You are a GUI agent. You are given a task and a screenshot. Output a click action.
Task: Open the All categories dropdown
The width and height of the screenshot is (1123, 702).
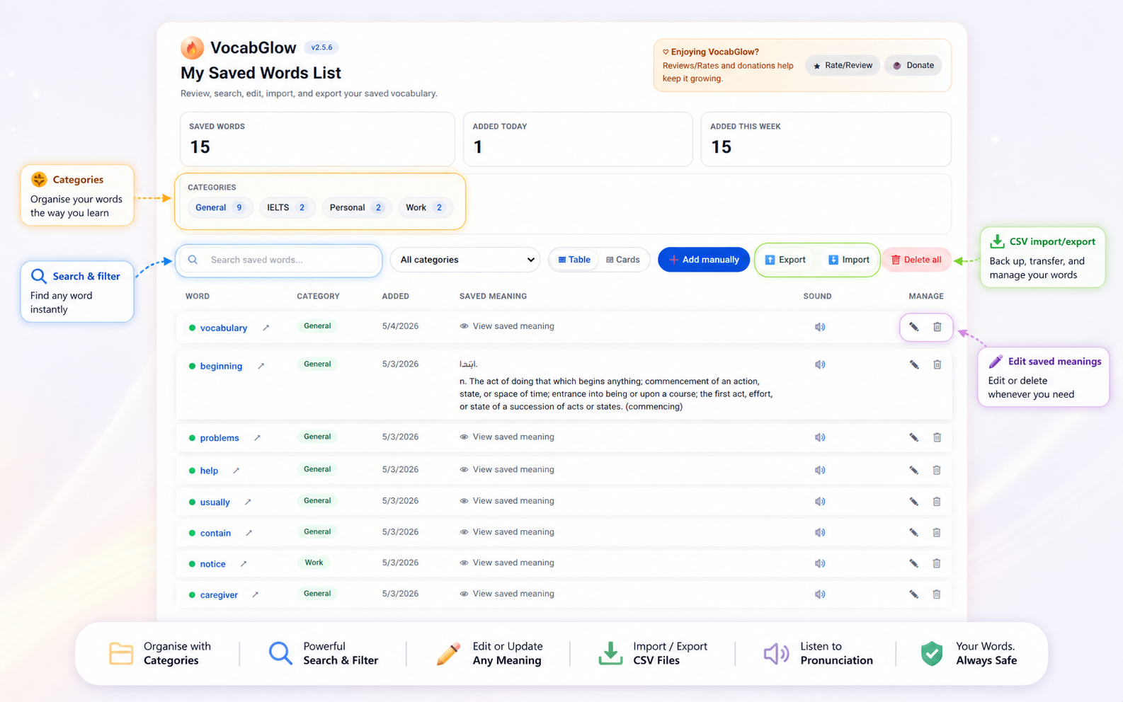coord(465,260)
